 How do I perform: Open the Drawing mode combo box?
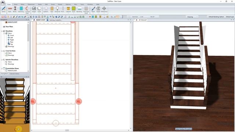pyautogui.click(x=192, y=17)
